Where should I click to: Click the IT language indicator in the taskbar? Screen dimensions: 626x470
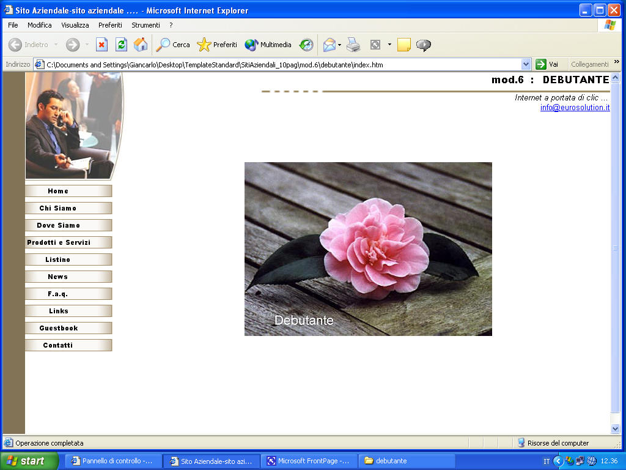[x=547, y=461]
